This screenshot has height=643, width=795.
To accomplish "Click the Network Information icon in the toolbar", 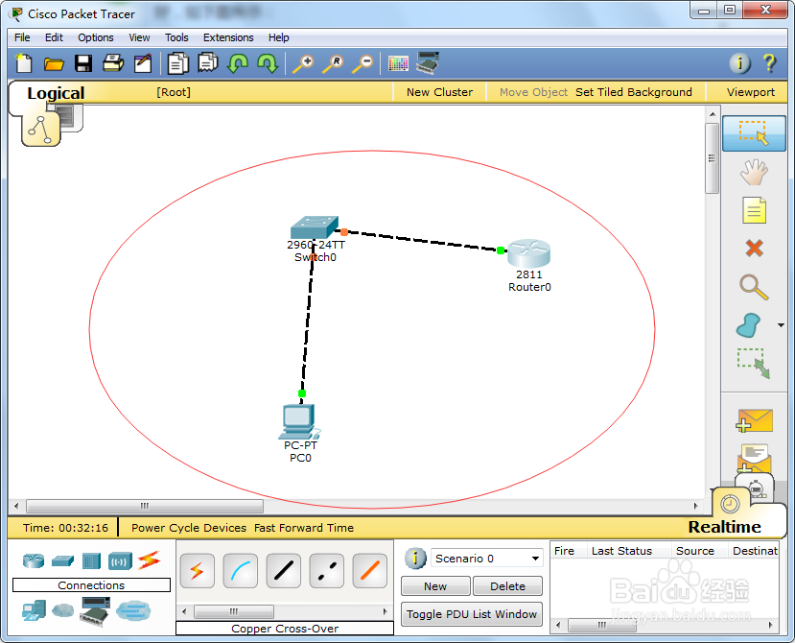I will (739, 63).
